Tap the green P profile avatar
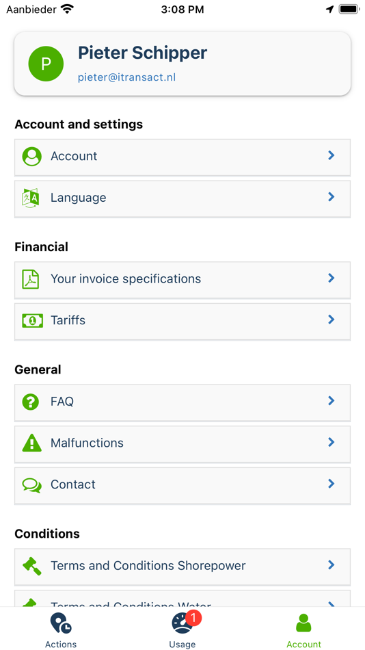Image resolution: width=365 pixels, height=650 pixels. tap(46, 64)
